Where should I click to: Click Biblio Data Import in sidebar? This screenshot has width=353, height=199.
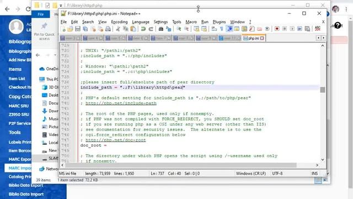pos(26,194)
